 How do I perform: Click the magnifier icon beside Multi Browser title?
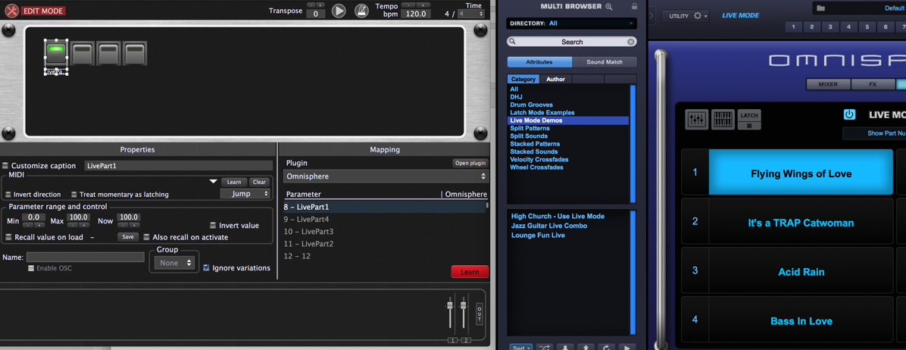point(608,6)
